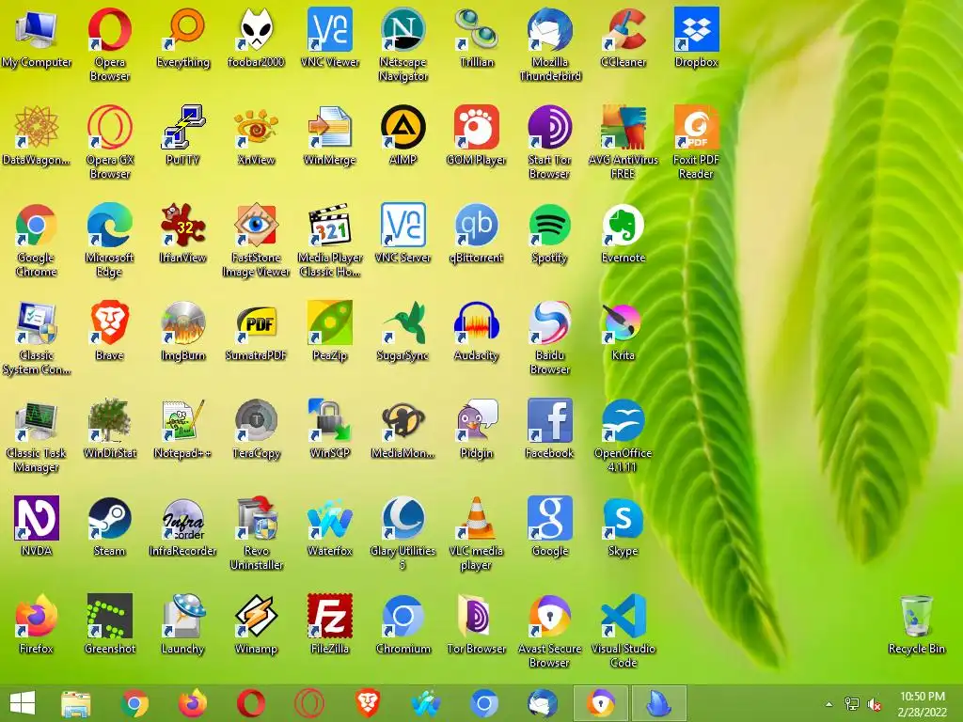
Task: Select the DataWagon desktop shortcut
Action: (37, 135)
